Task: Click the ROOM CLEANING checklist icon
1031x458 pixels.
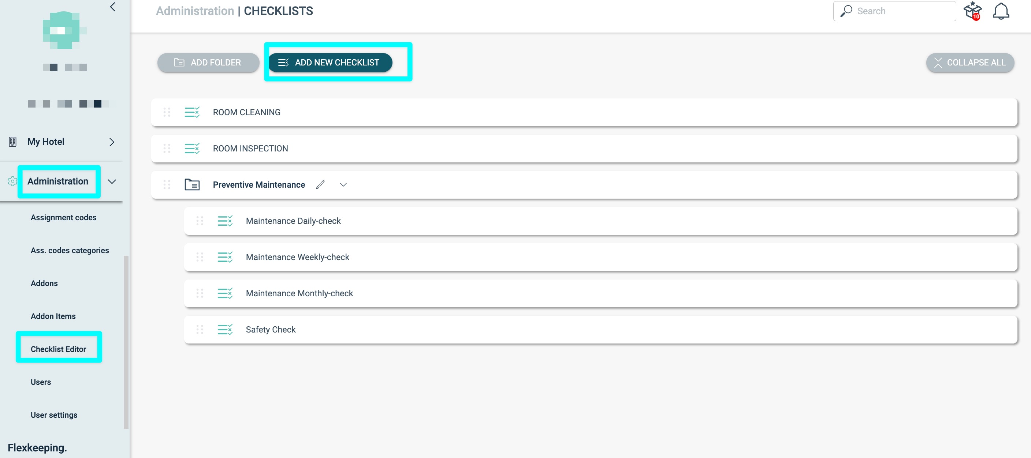Action: (192, 112)
